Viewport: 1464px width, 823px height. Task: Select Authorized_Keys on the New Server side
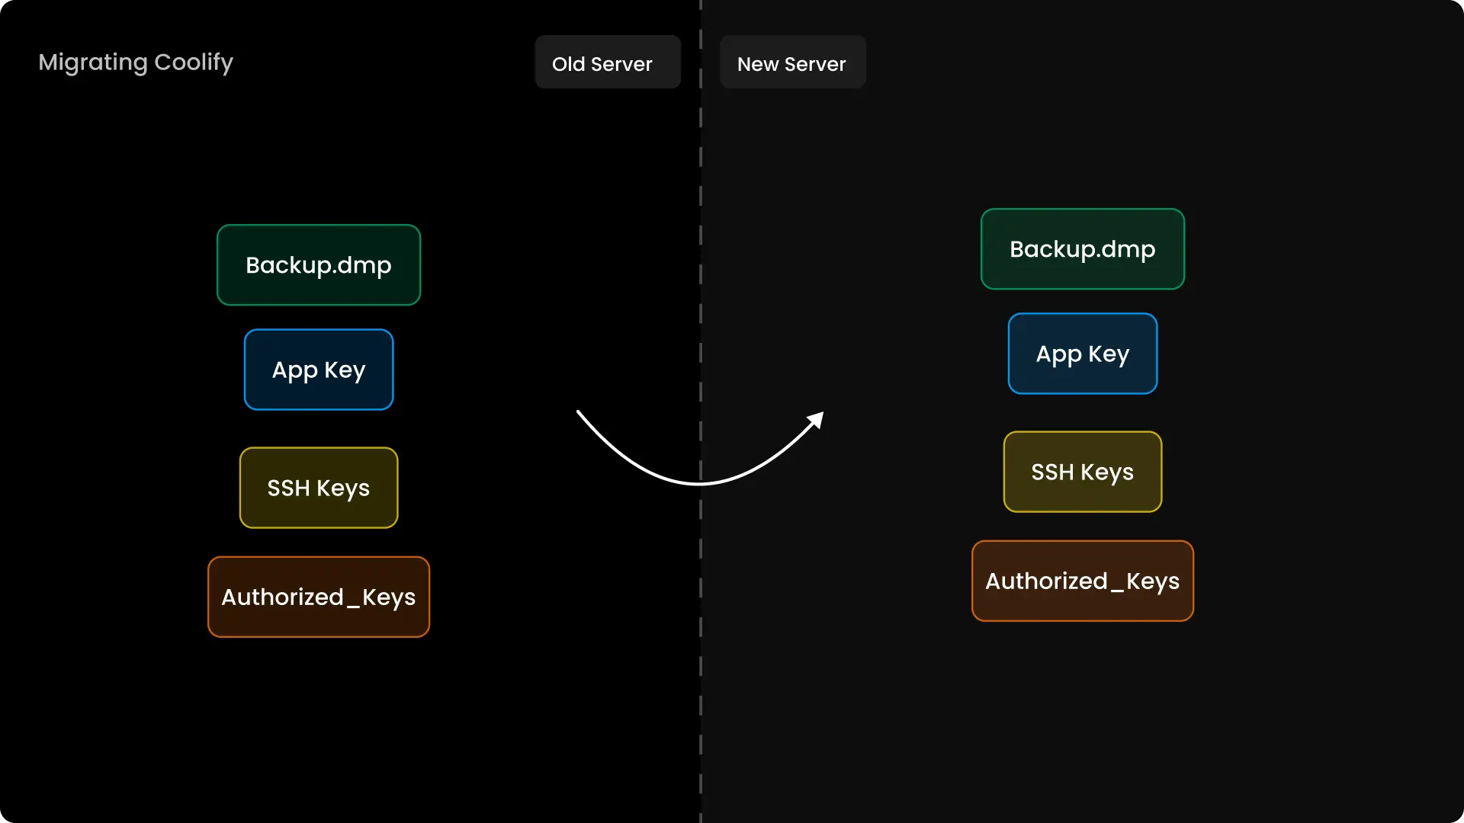coord(1082,580)
